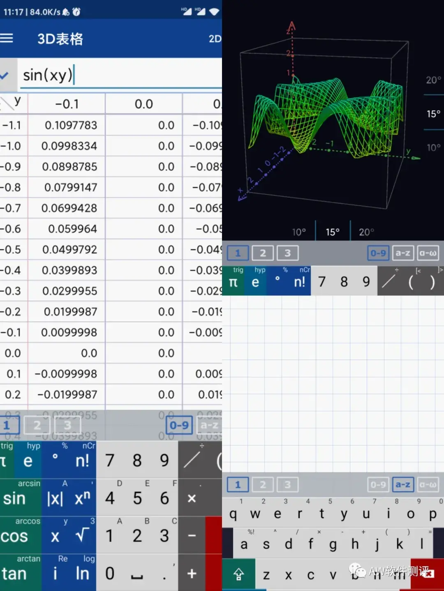Tap the decimal point key

coord(164,573)
